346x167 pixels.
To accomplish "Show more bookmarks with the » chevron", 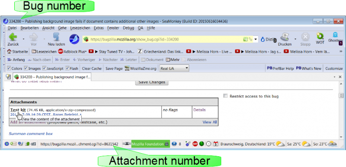I will tap(340, 51).
